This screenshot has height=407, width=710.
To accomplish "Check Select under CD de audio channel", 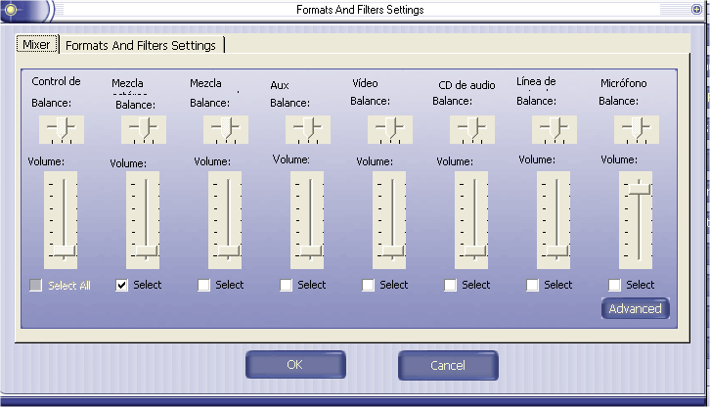I will pyautogui.click(x=450, y=285).
